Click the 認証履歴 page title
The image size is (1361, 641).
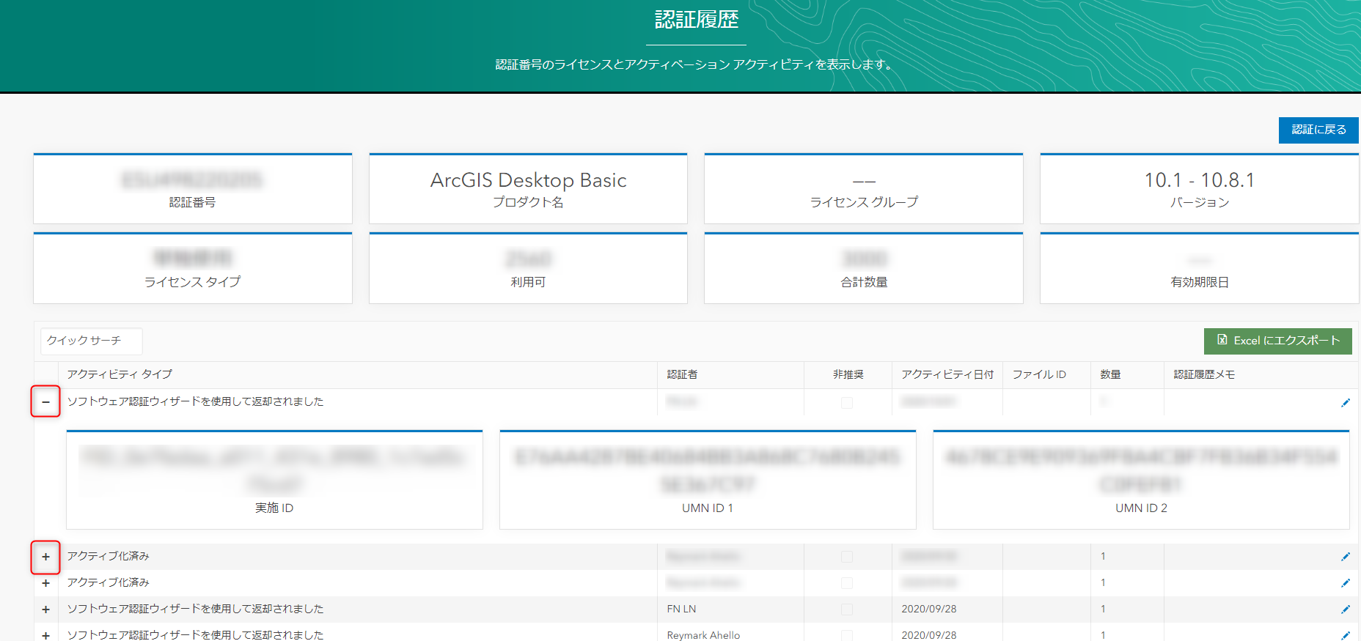(697, 20)
